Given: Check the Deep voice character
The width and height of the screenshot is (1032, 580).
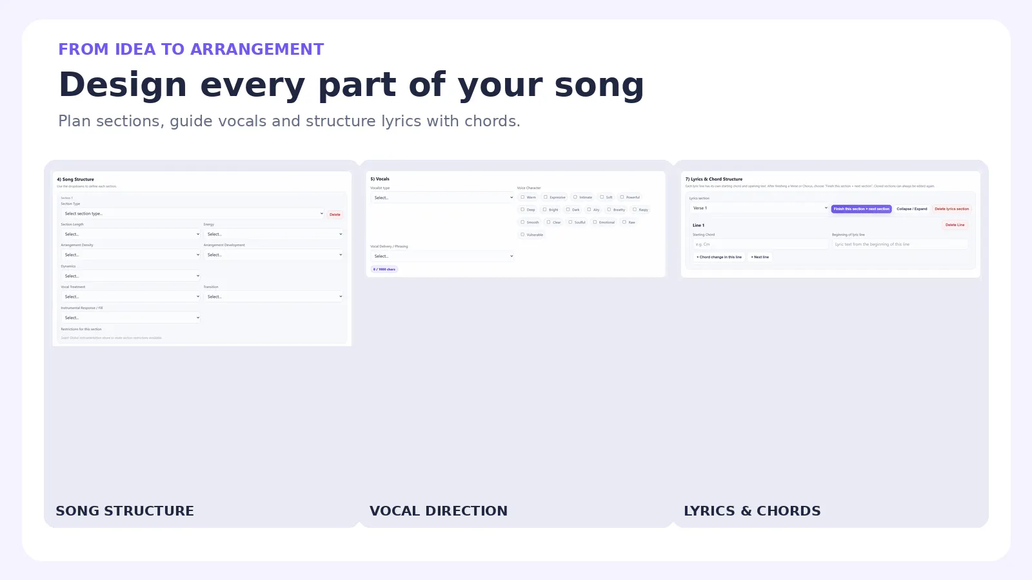Looking at the screenshot, I should click(522, 209).
